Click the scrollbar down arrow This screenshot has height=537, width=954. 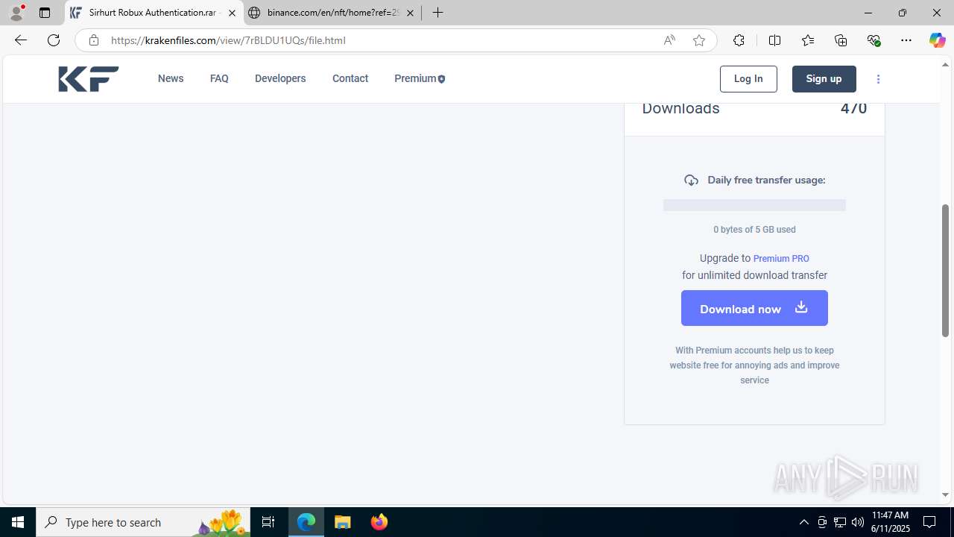pyautogui.click(x=945, y=494)
